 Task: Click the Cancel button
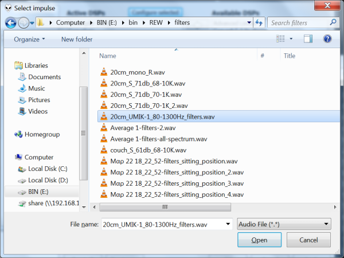[308, 240]
